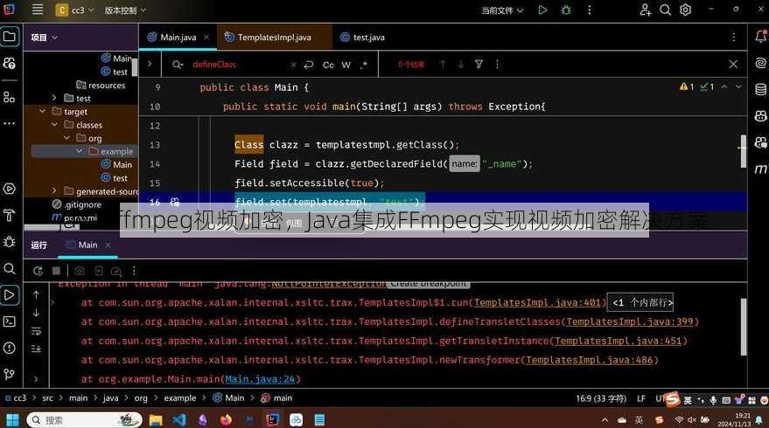Open Firefox from the taskbar
Screen dimensions: 769x428
(x=226, y=420)
